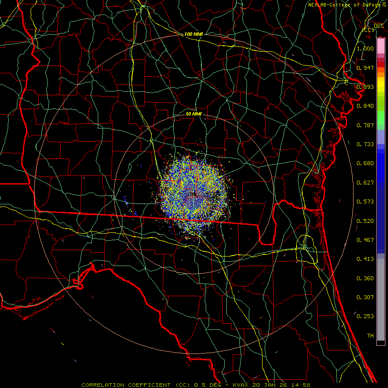Click the "DEC" label above the color scale
Viewport: 388px width, 388px height.
point(379,25)
